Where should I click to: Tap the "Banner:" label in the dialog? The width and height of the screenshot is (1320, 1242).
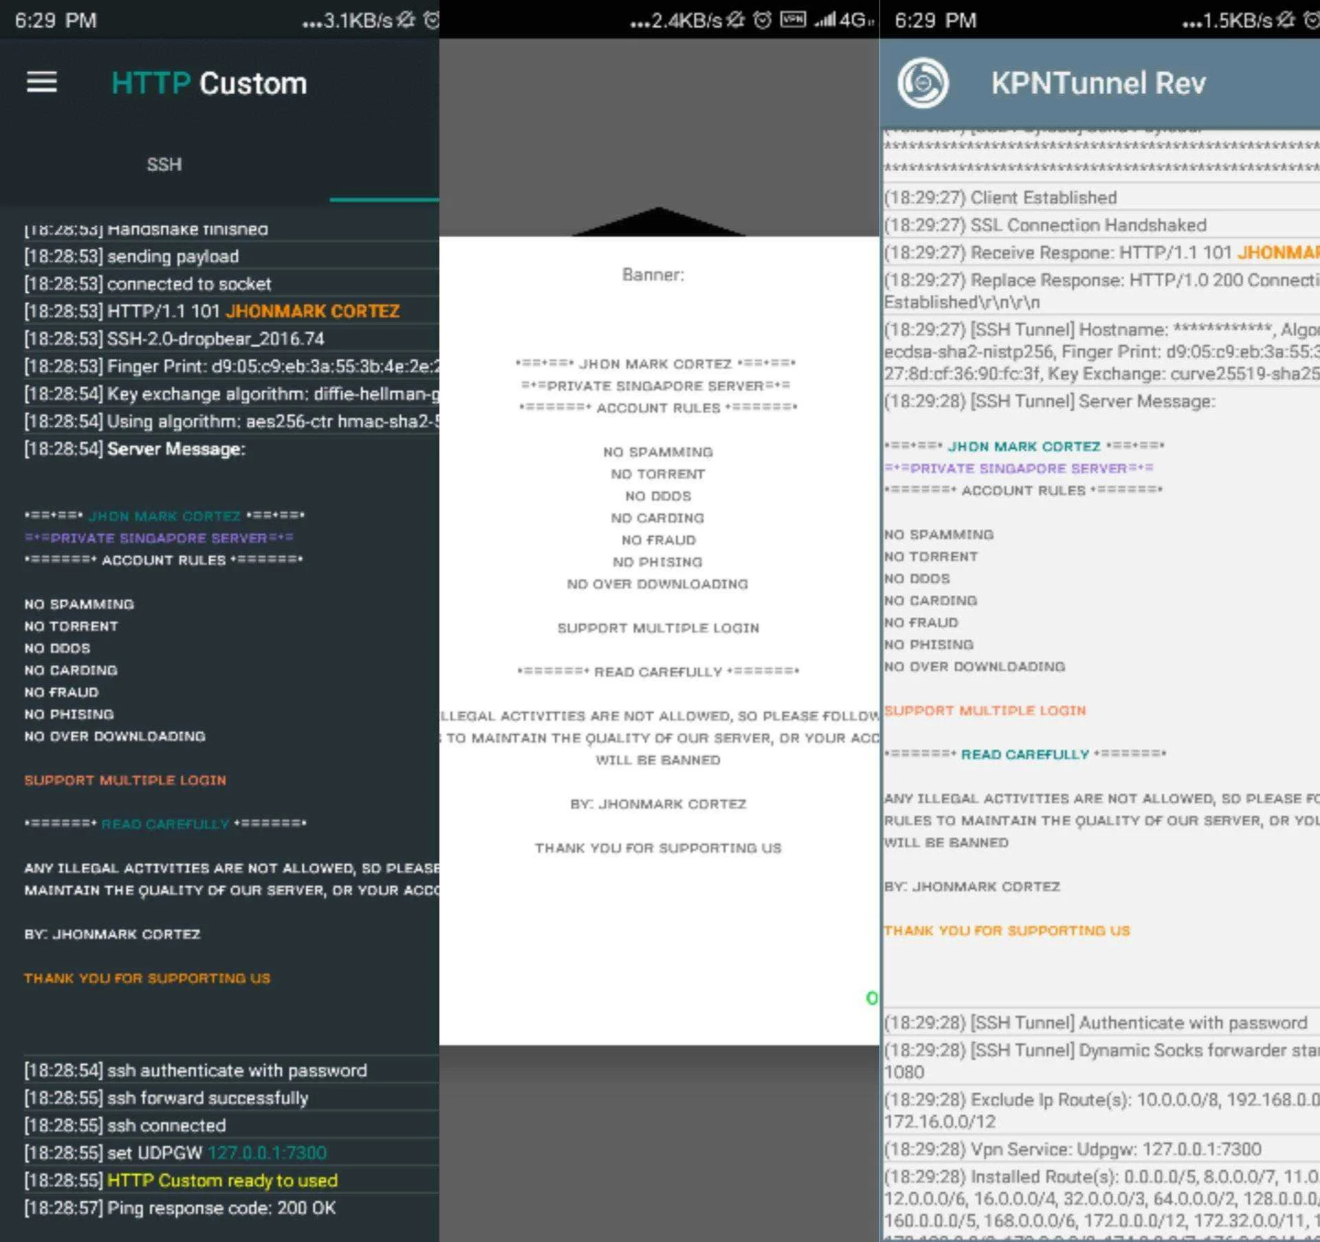pyautogui.click(x=653, y=275)
